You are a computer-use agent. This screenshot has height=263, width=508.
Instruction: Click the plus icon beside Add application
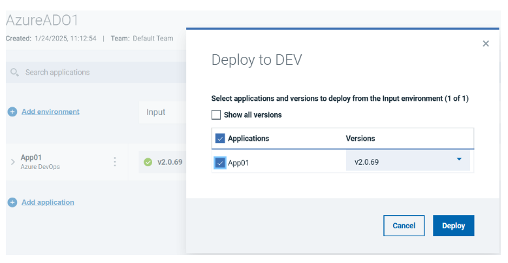[12, 203]
